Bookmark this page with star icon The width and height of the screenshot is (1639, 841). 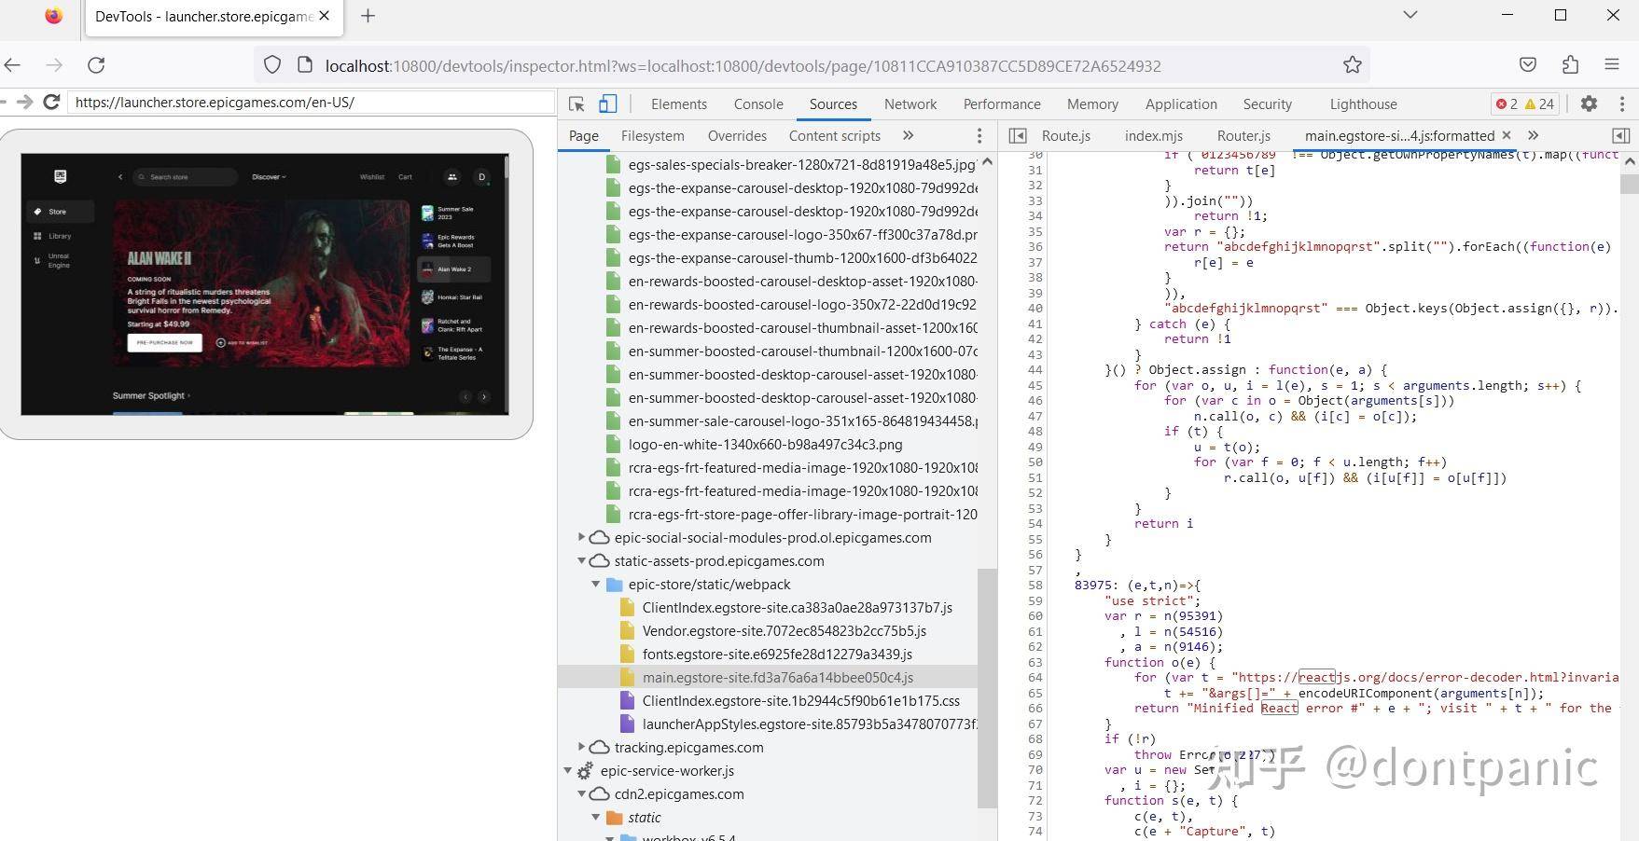point(1352,65)
